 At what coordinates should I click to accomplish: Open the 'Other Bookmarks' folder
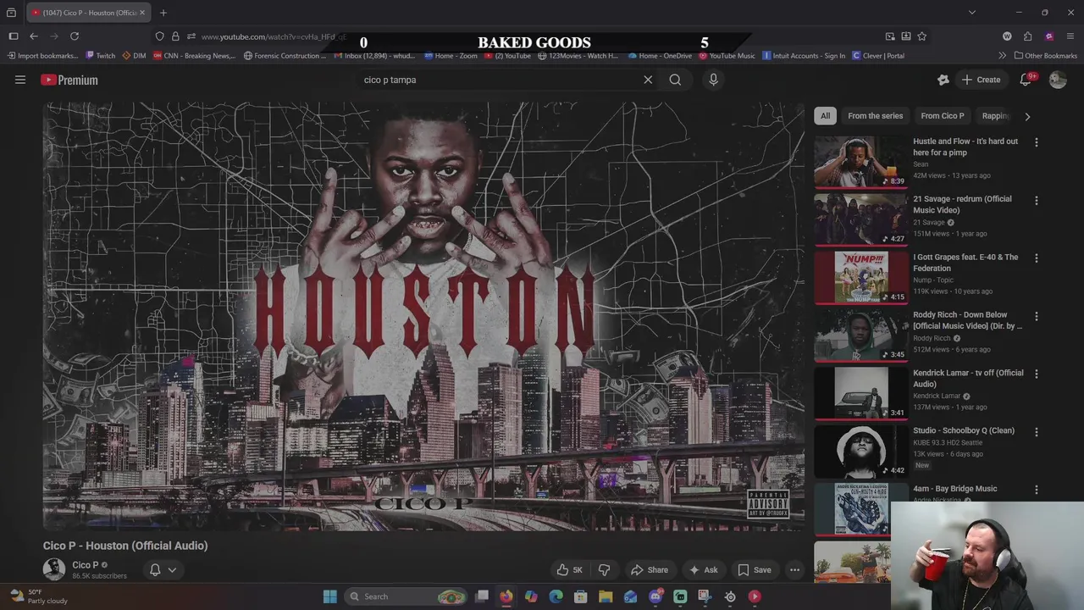[x=1046, y=56]
